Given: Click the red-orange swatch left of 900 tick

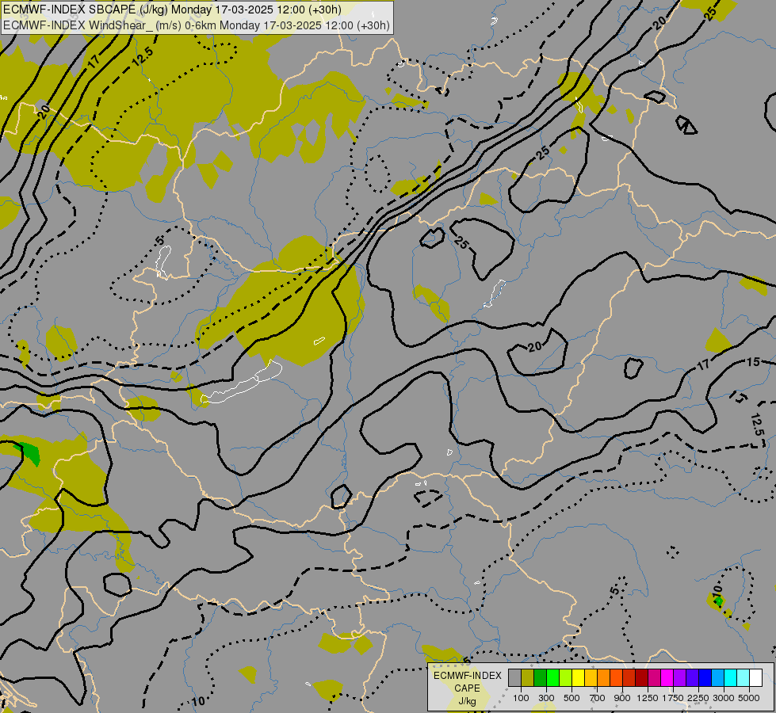Looking at the screenshot, I should click(616, 677).
